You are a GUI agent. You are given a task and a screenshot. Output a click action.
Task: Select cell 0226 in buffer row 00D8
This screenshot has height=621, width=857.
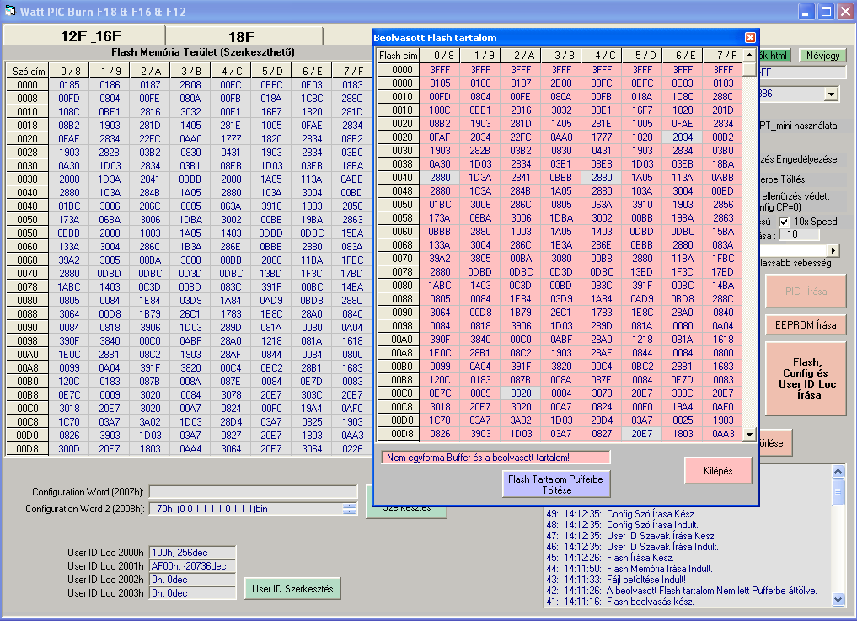pos(352,449)
